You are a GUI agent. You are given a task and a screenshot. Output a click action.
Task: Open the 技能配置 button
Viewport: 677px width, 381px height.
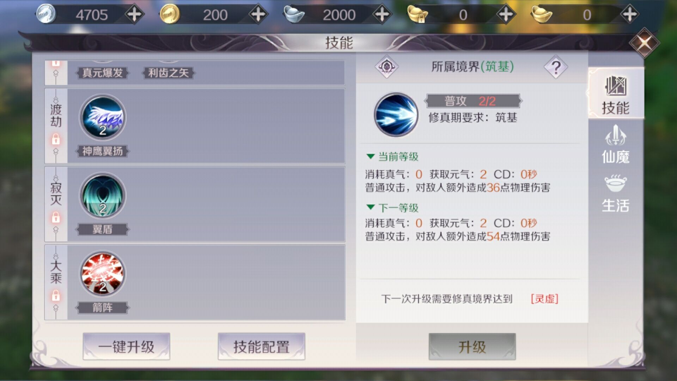click(261, 346)
